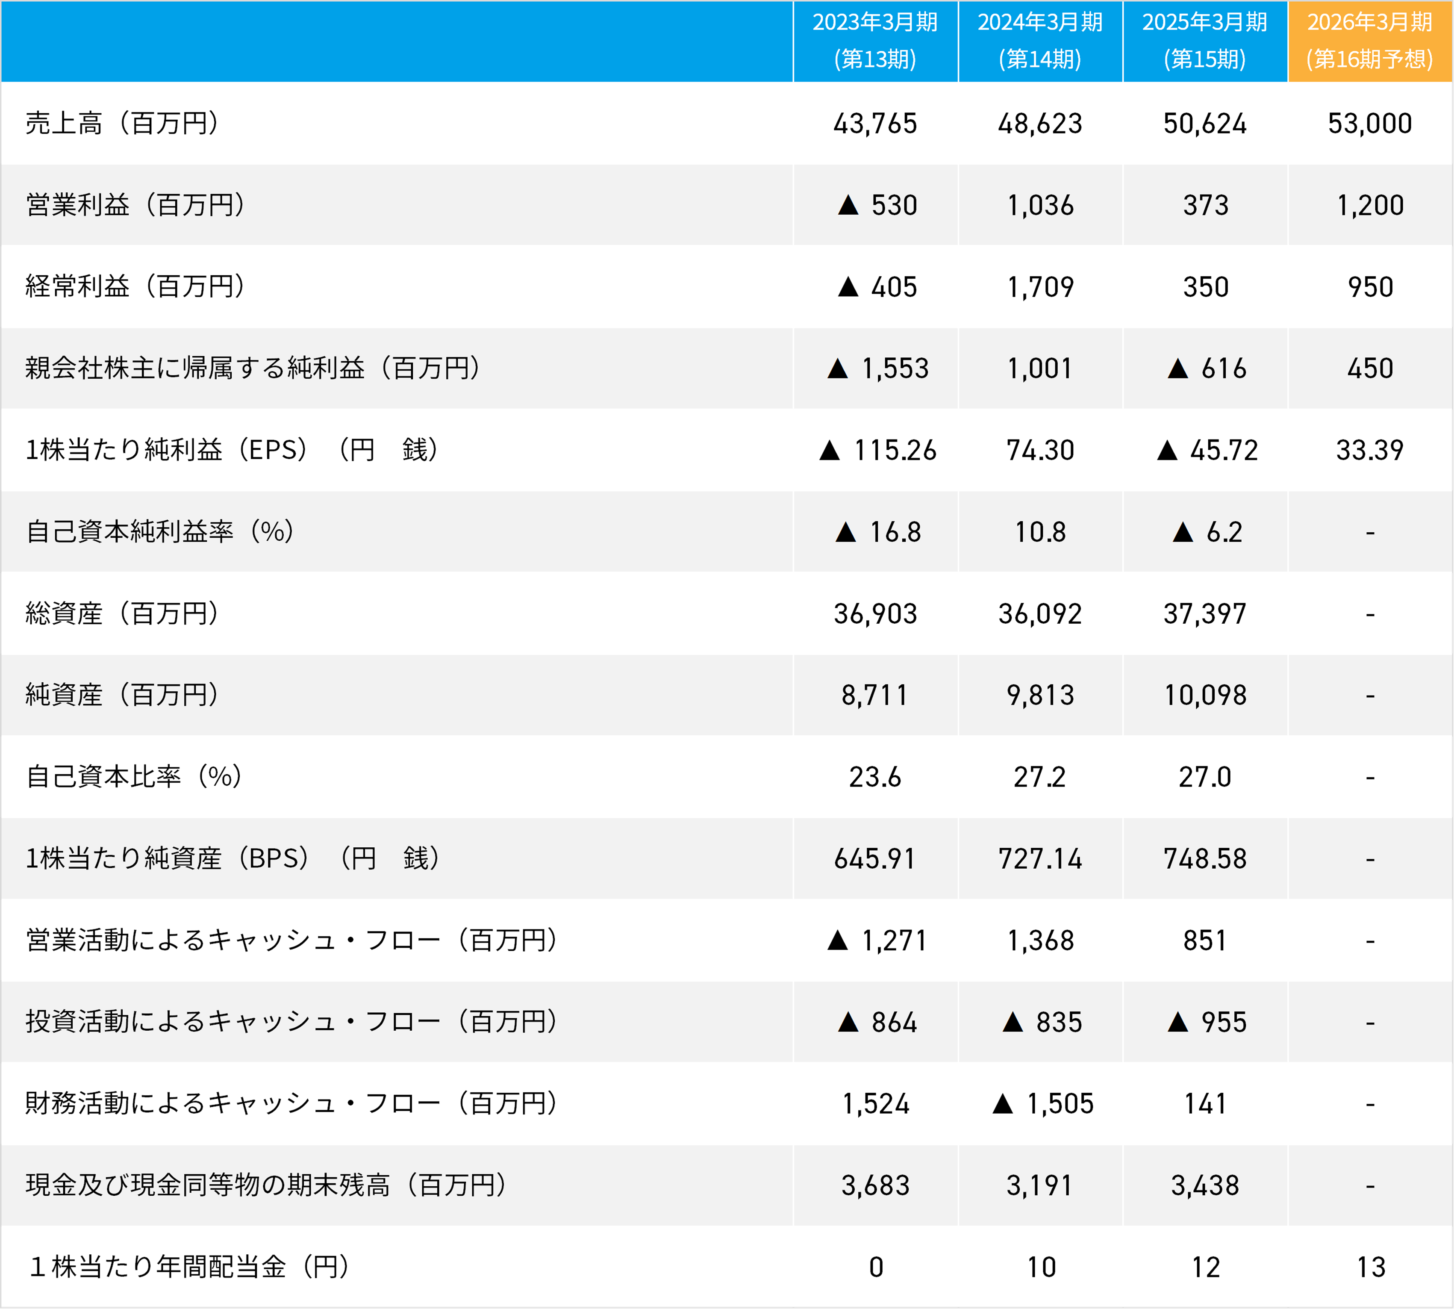Click the 1株当たり純利益（EPS） row label
The width and height of the screenshot is (1454, 1309).
232,450
